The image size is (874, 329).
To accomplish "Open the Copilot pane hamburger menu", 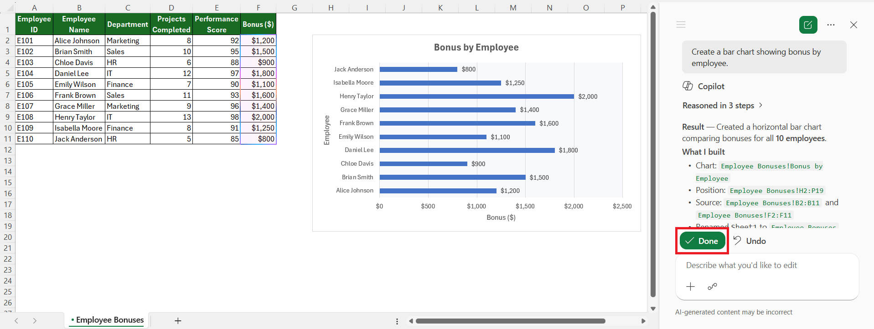I will tap(681, 25).
